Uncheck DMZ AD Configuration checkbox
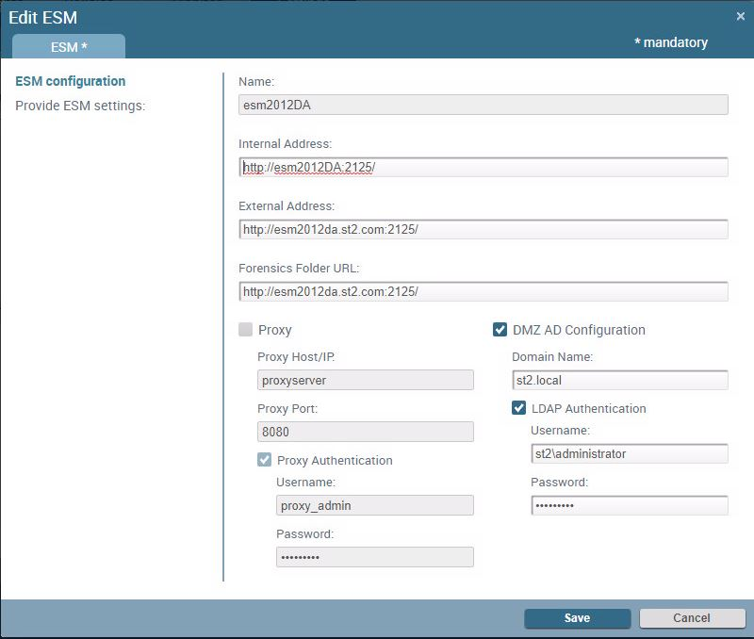 click(x=500, y=330)
